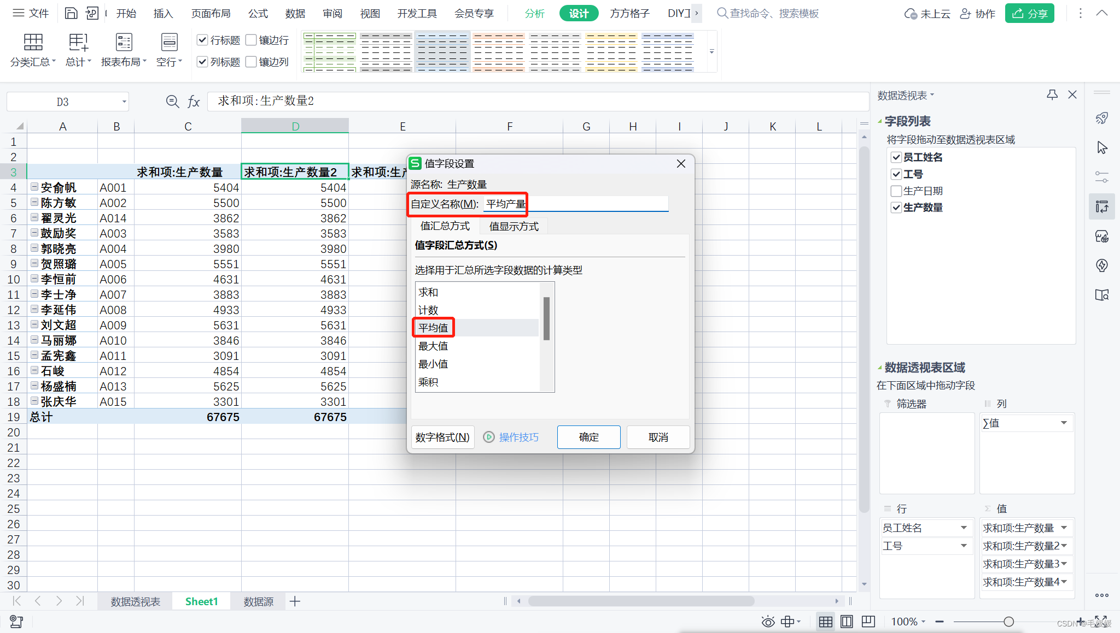The image size is (1120, 633).
Task: Toggle the 行标题 checkbox
Action: [202, 40]
